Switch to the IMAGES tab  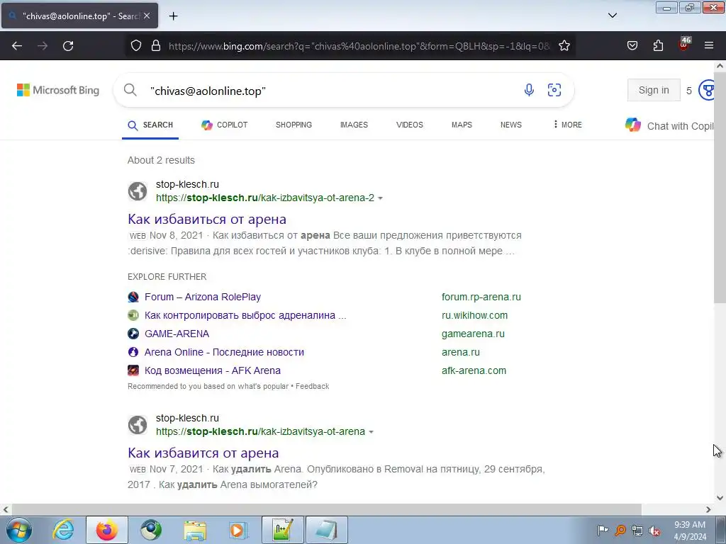[354, 125]
